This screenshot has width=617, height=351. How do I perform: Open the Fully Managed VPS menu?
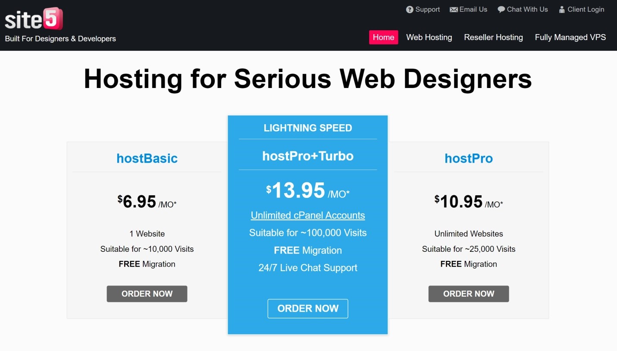tap(570, 37)
